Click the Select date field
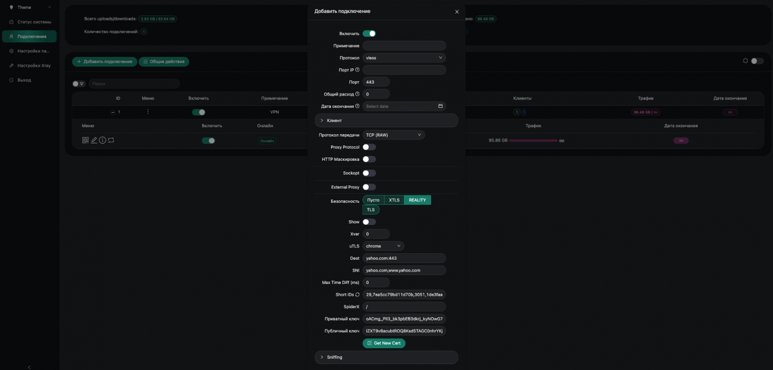The image size is (773, 370). click(x=404, y=106)
